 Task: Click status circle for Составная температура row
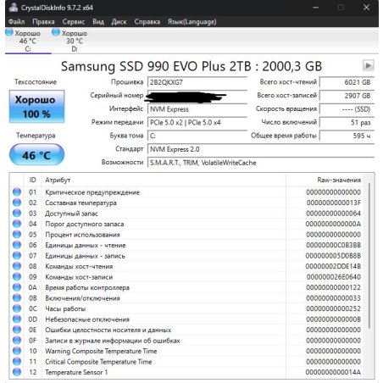pyautogui.click(x=17, y=203)
